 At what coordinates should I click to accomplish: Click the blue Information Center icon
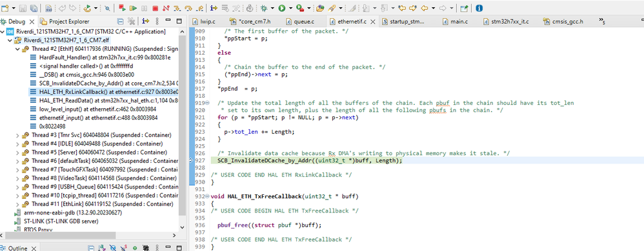click(479, 8)
